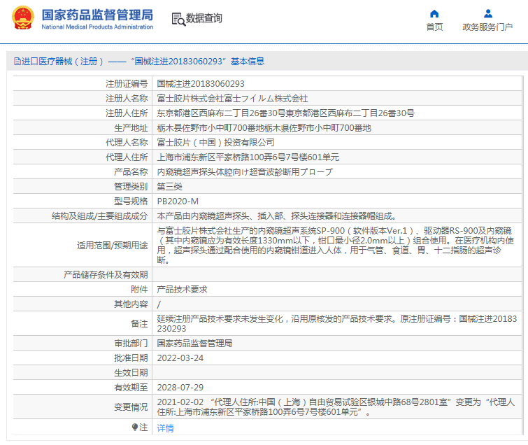Open 政务服务门户 portal link
Image resolution: width=528 pixels, height=445 pixels.
[487, 27]
